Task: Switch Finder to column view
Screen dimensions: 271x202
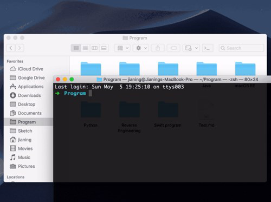Action: click(94, 48)
